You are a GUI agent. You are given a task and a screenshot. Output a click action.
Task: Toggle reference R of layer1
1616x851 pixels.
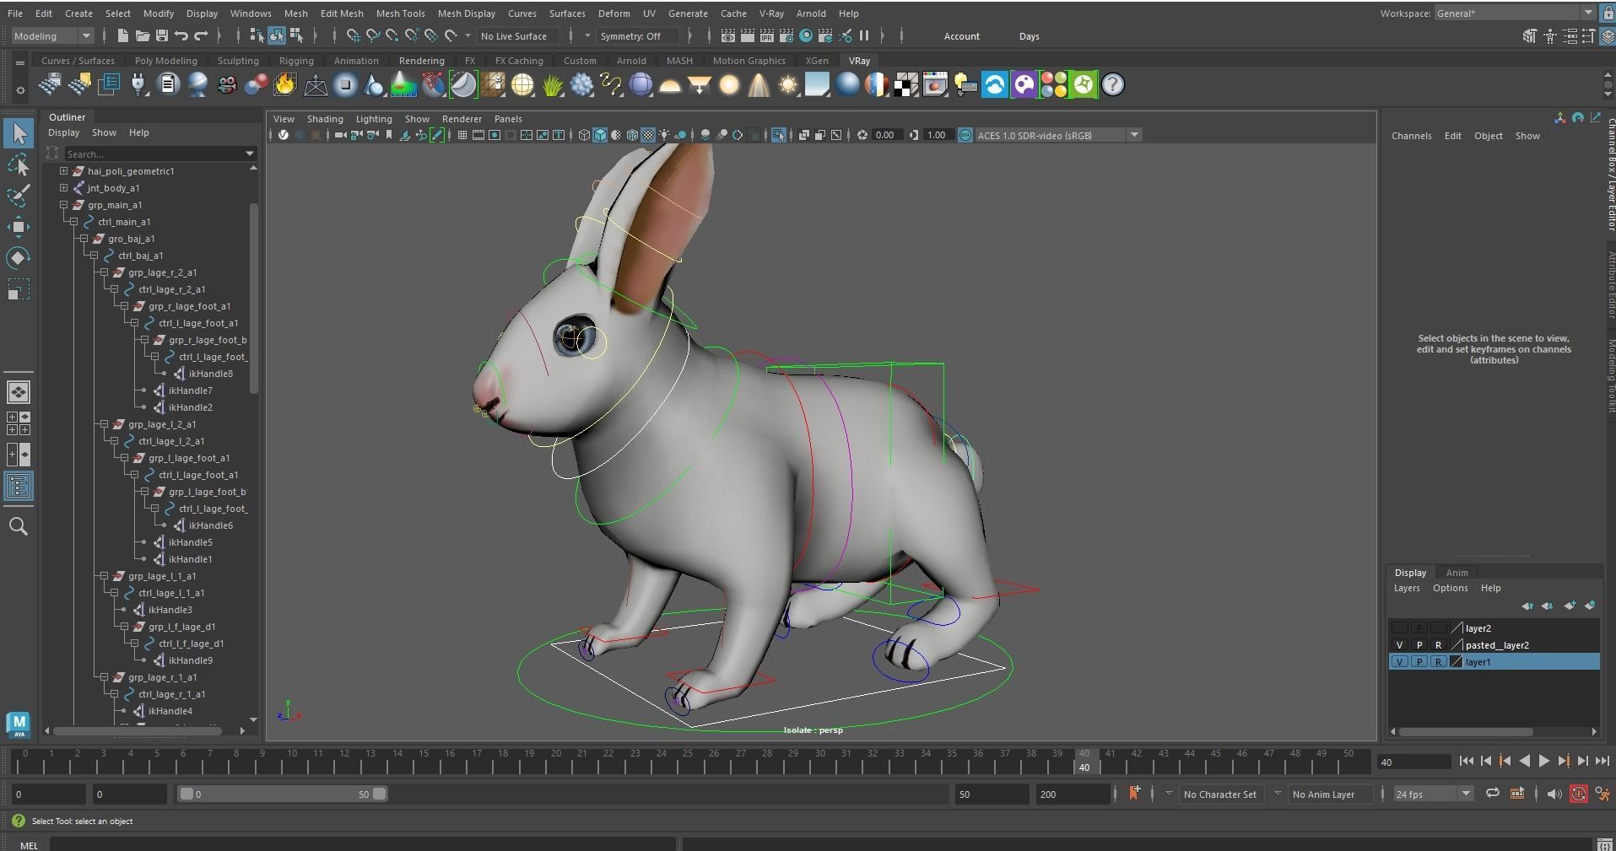tap(1438, 662)
